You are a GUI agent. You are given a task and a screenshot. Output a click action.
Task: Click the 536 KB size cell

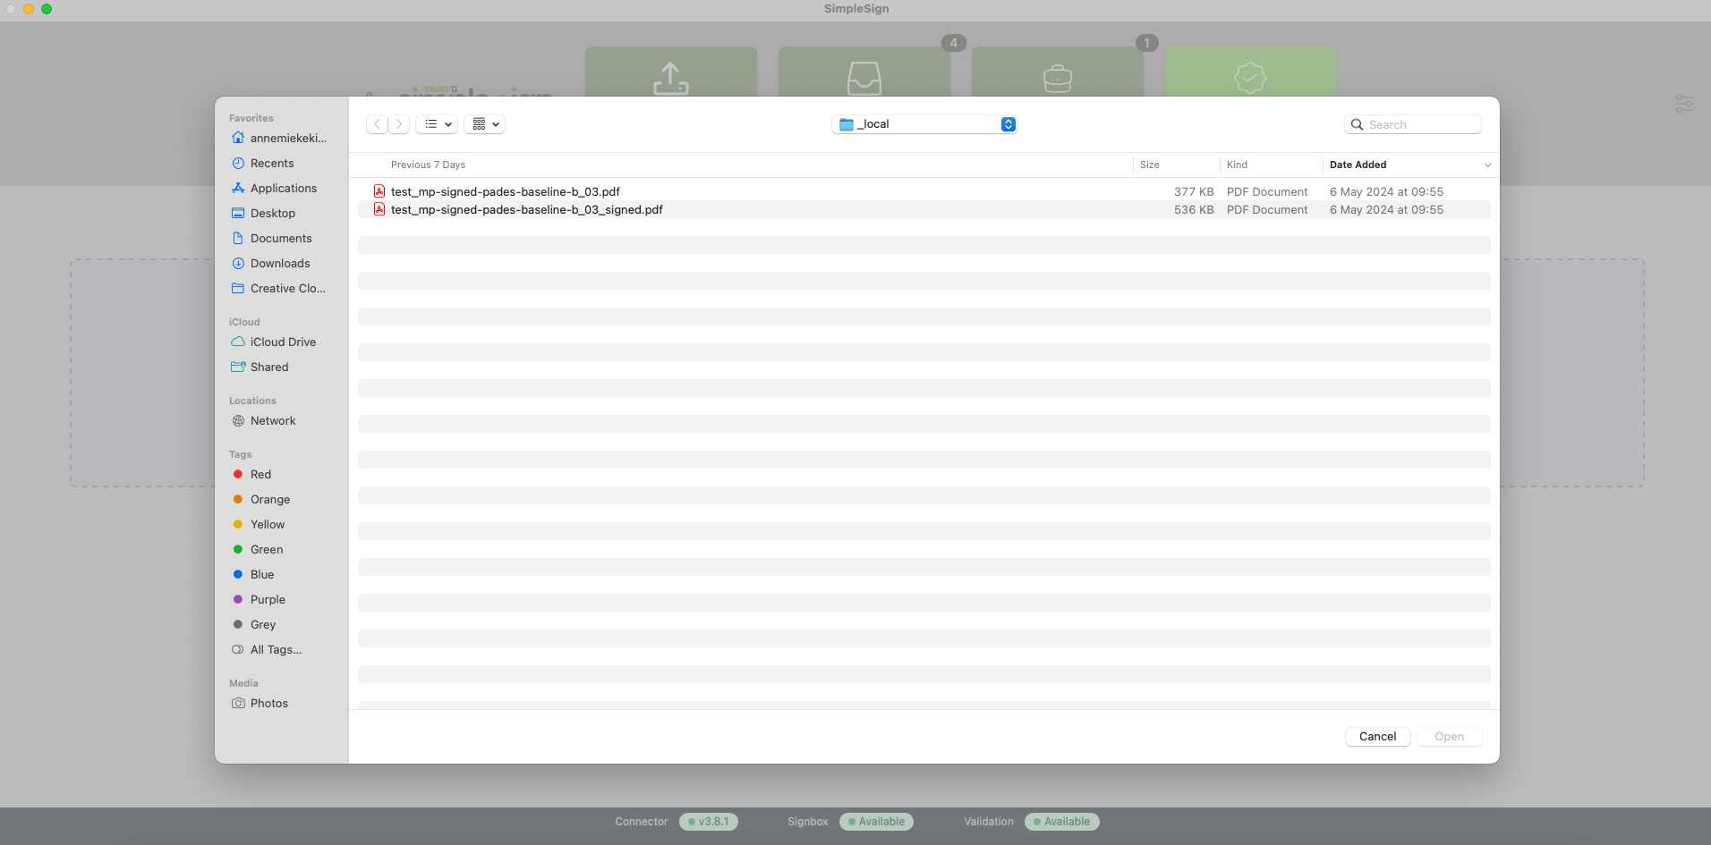click(x=1194, y=209)
